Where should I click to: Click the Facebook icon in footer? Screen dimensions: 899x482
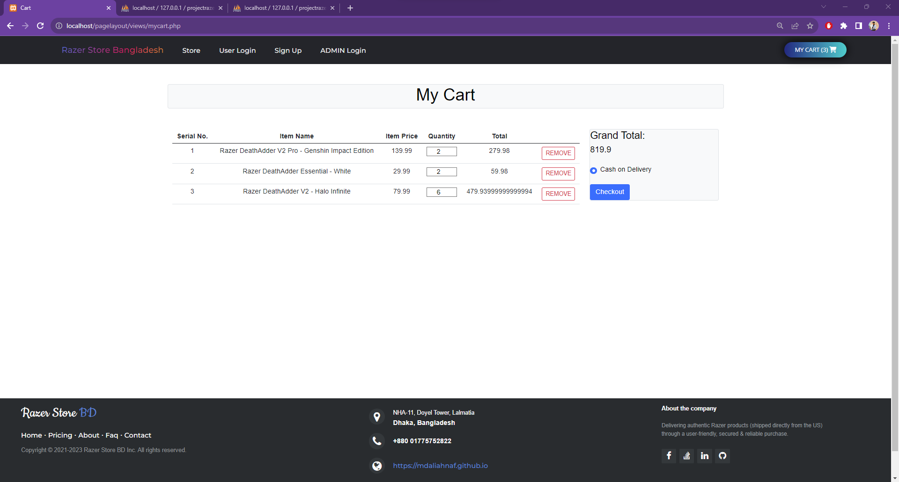(669, 455)
